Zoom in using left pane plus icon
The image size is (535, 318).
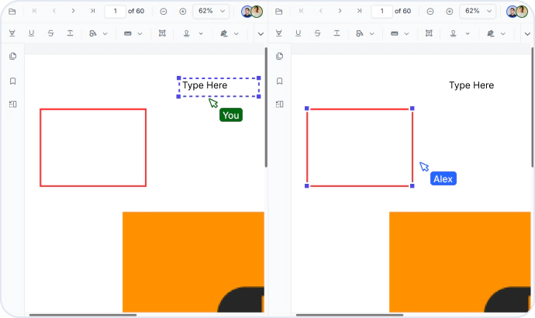(183, 12)
